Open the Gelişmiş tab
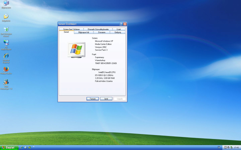Viewport: 241px width, 150px height. click(x=118, y=32)
